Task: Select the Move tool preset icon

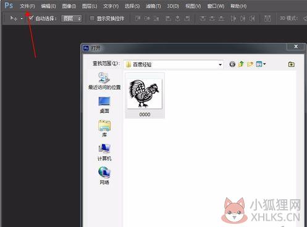Action: click(x=14, y=19)
